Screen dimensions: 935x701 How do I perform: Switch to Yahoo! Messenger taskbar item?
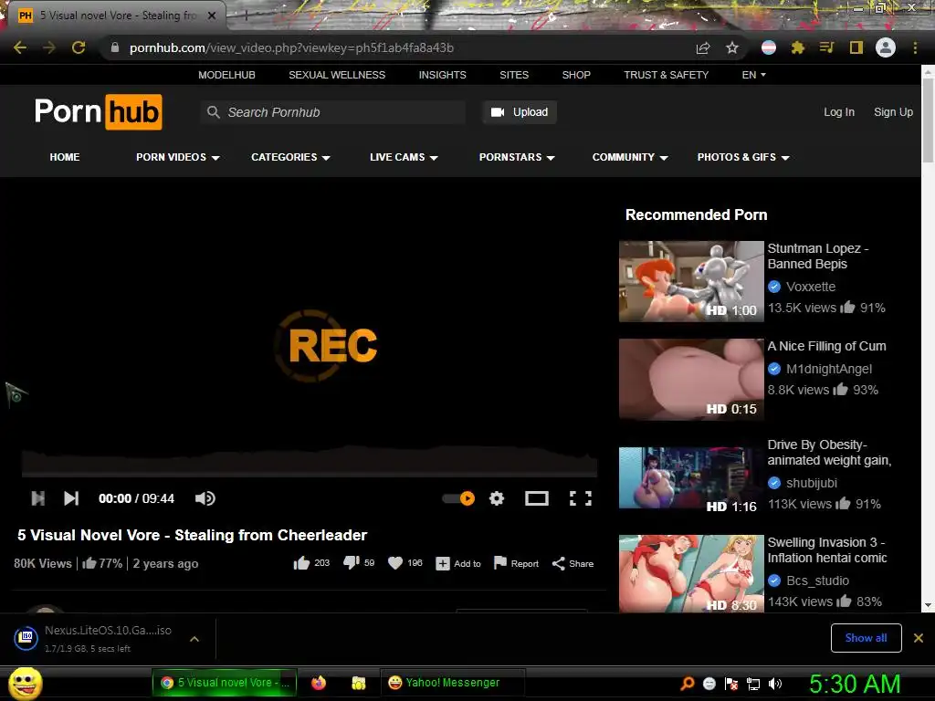click(x=453, y=683)
